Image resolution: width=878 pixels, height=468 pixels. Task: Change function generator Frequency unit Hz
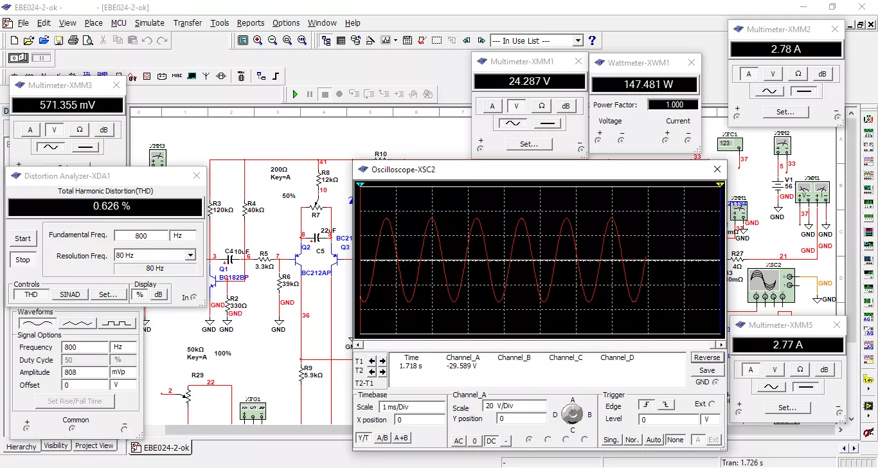click(124, 347)
